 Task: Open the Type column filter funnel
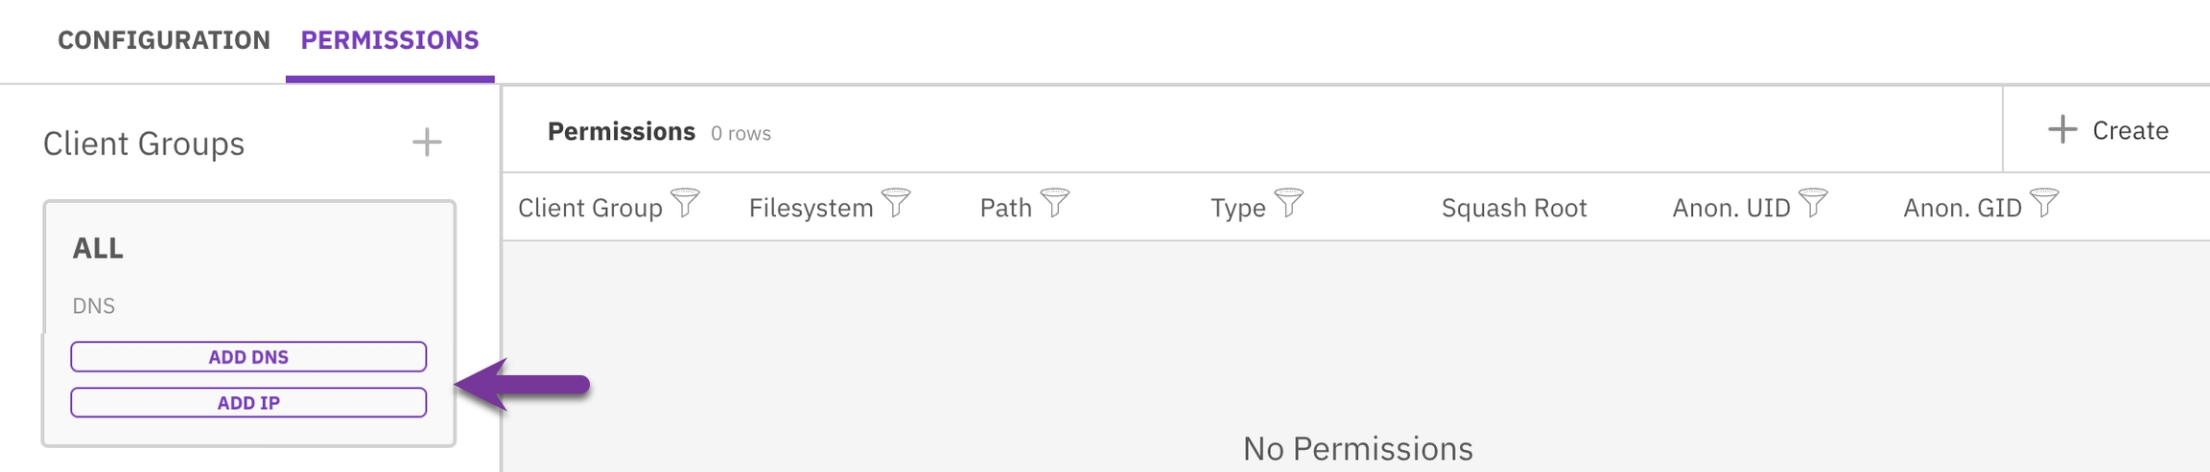tap(1288, 203)
